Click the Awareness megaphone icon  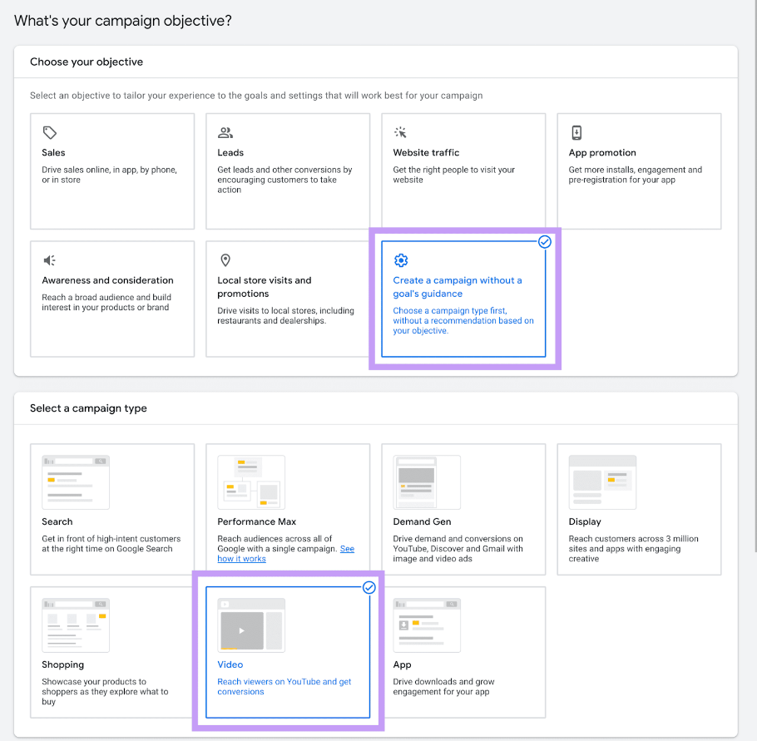(50, 260)
